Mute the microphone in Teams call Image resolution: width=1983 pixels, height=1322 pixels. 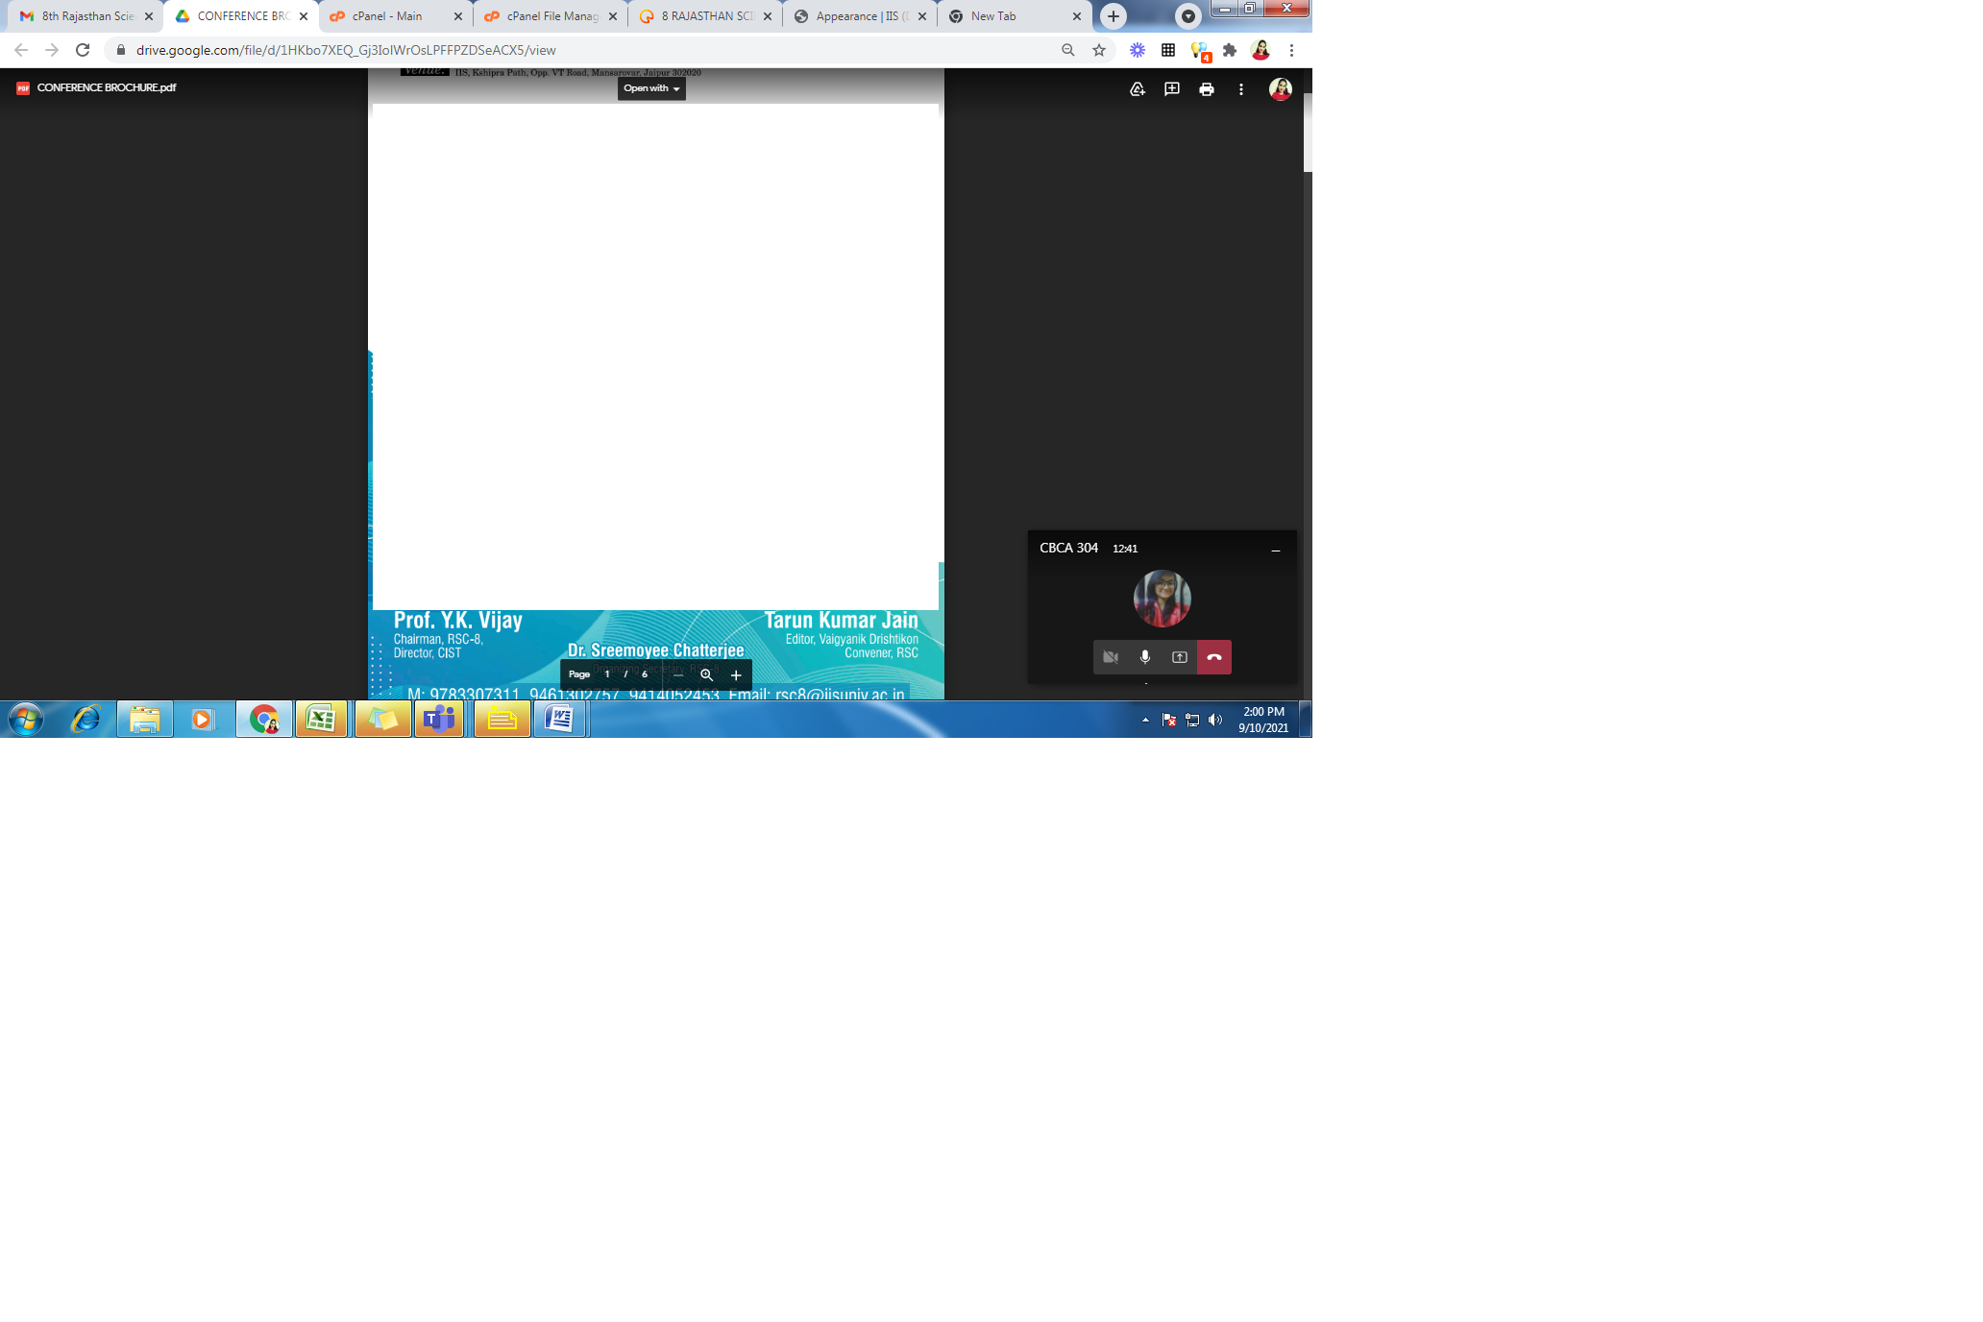point(1144,657)
